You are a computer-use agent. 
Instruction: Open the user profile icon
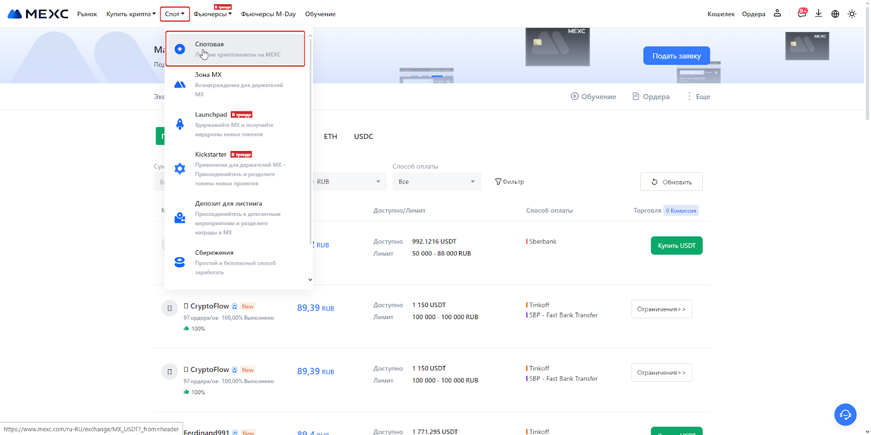pos(777,13)
